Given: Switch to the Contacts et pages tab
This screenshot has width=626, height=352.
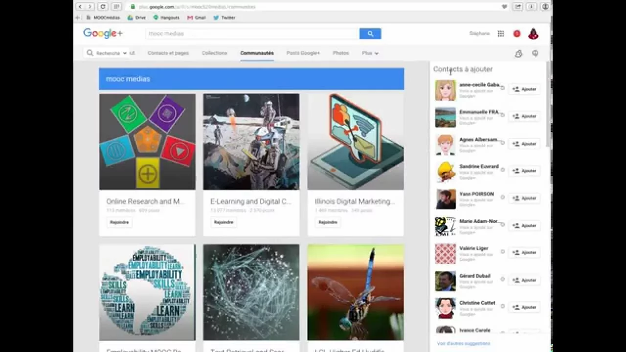Looking at the screenshot, I should 168,53.
